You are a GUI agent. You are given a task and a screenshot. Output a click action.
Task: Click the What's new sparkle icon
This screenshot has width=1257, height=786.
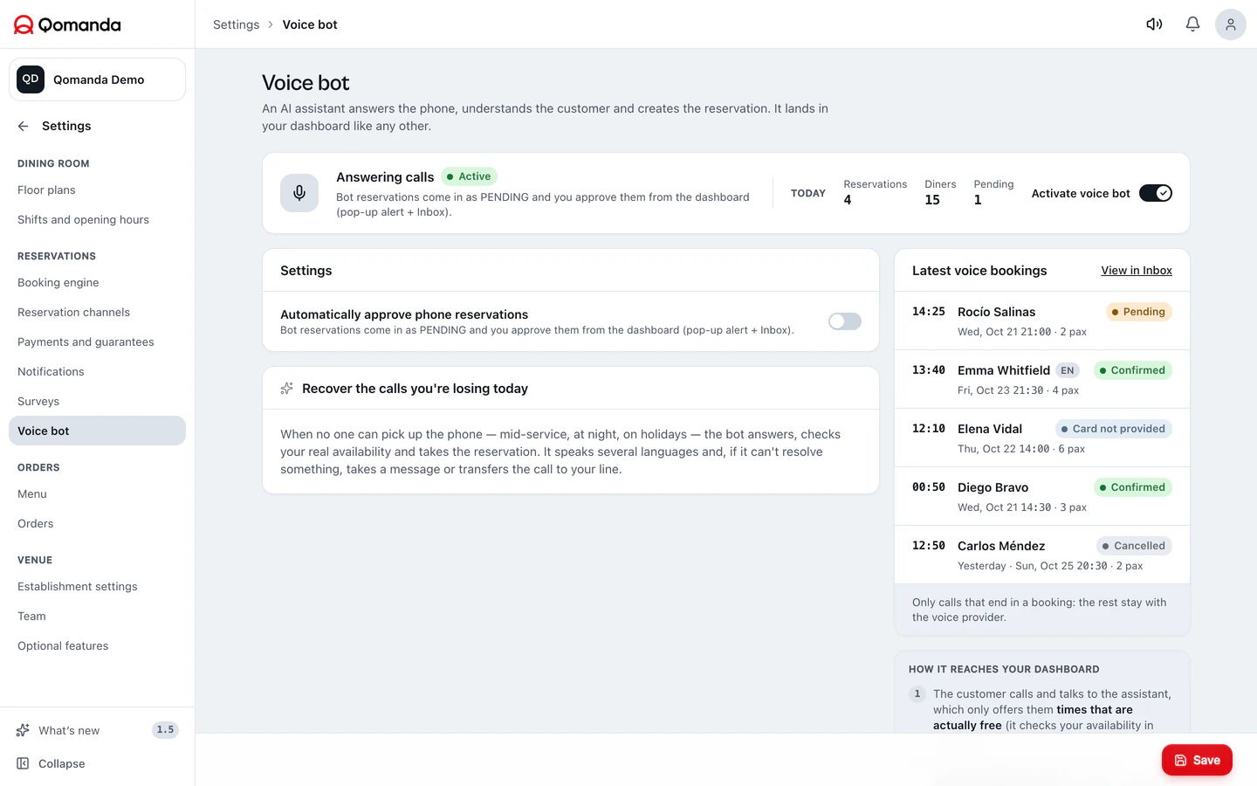click(24, 730)
